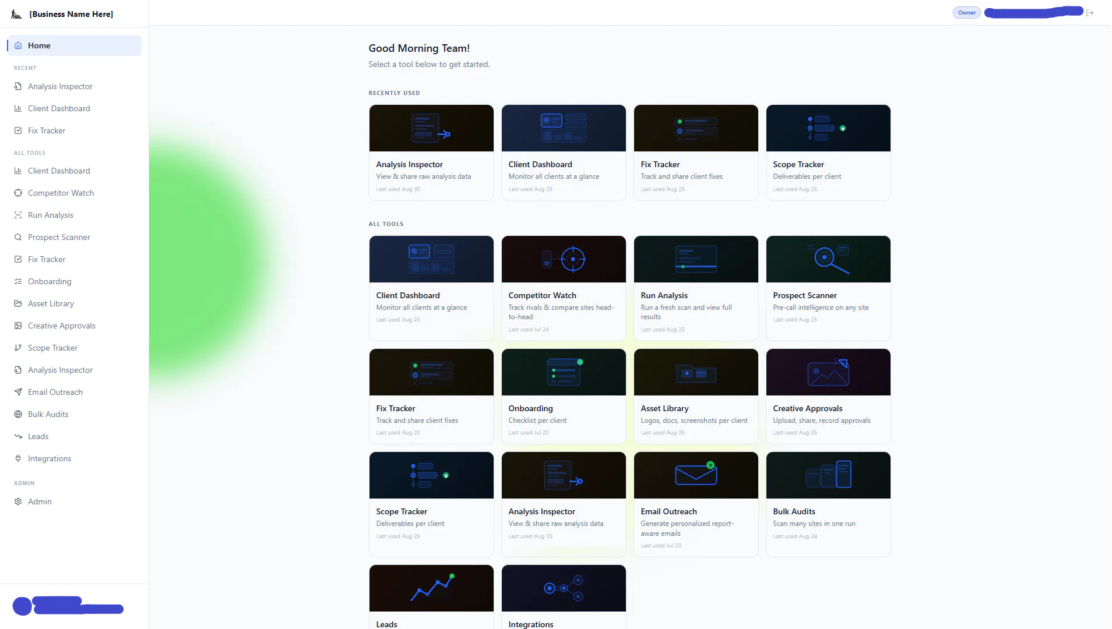1112x629 pixels.
Task: Open the Fix Tracker card in Recently Used
Action: coord(696,153)
